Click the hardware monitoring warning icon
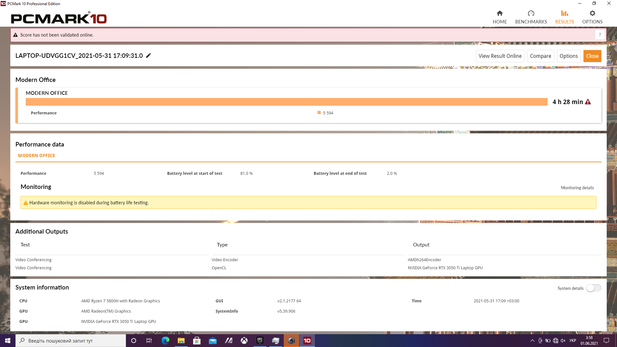Screen dimensions: 617x347 tap(26, 203)
